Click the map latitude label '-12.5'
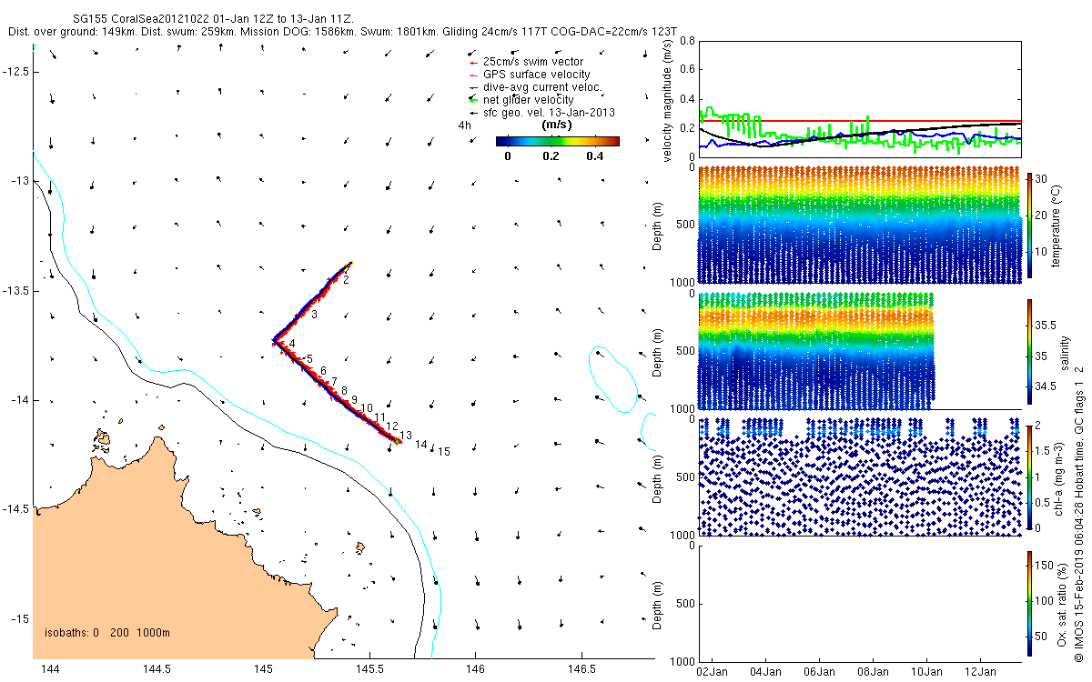The image size is (1092, 682). [15, 72]
